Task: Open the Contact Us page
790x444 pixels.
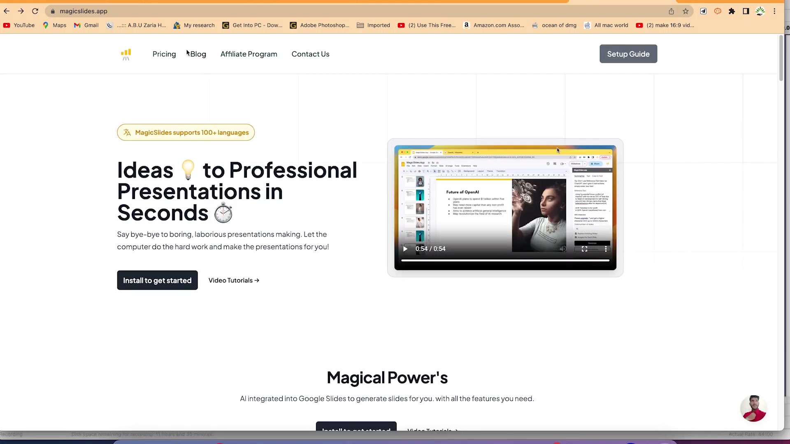Action: 310,54
